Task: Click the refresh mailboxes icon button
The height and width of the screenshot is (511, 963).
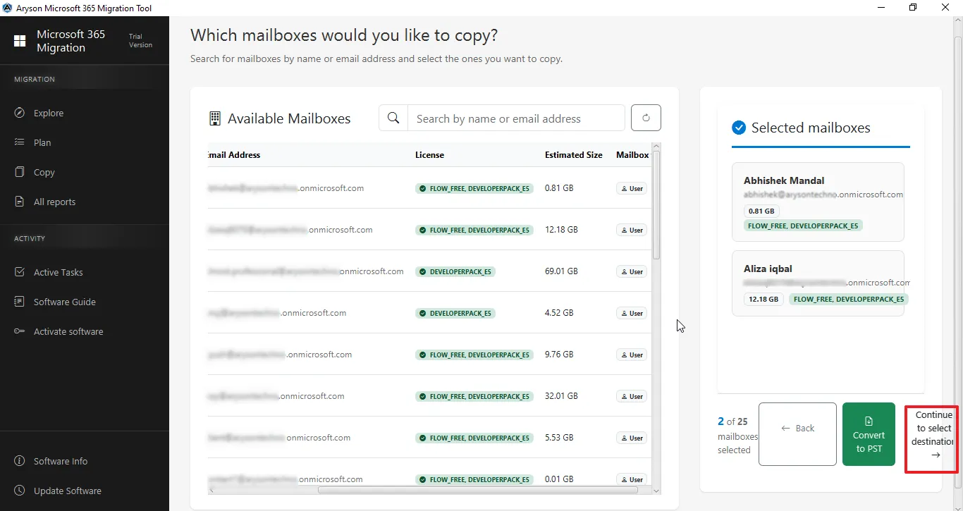Action: pos(646,118)
